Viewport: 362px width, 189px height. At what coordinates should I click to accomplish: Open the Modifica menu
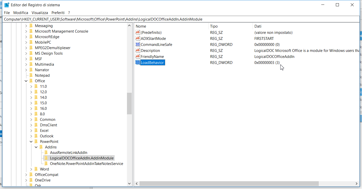(21, 13)
